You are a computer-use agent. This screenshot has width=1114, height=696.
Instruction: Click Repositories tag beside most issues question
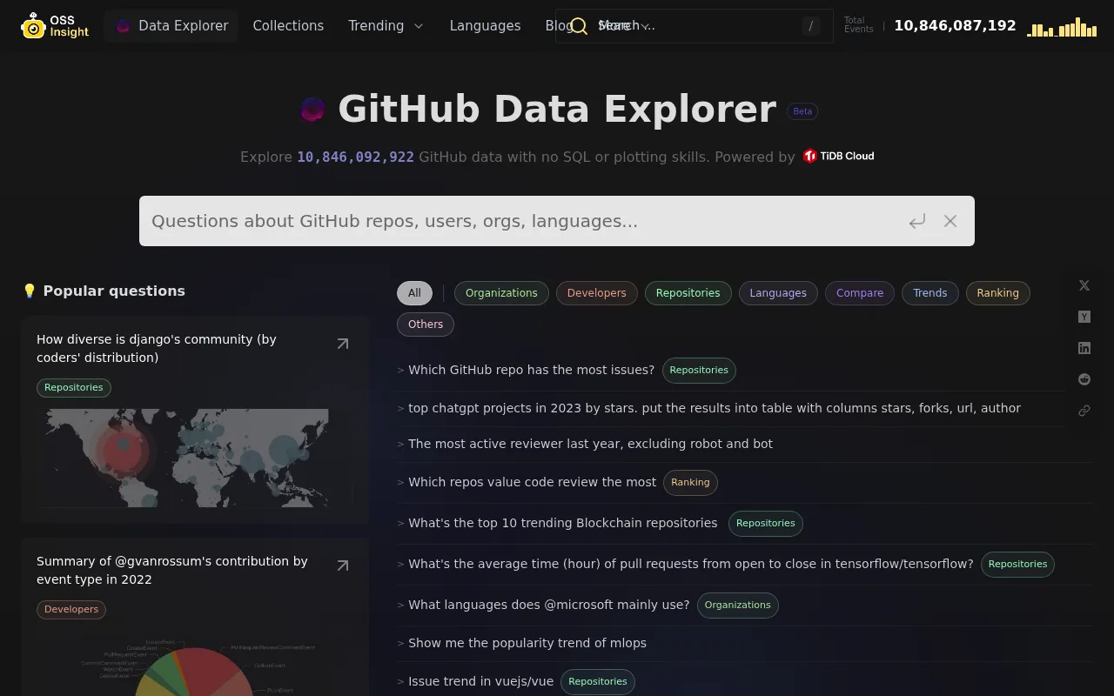tap(699, 371)
